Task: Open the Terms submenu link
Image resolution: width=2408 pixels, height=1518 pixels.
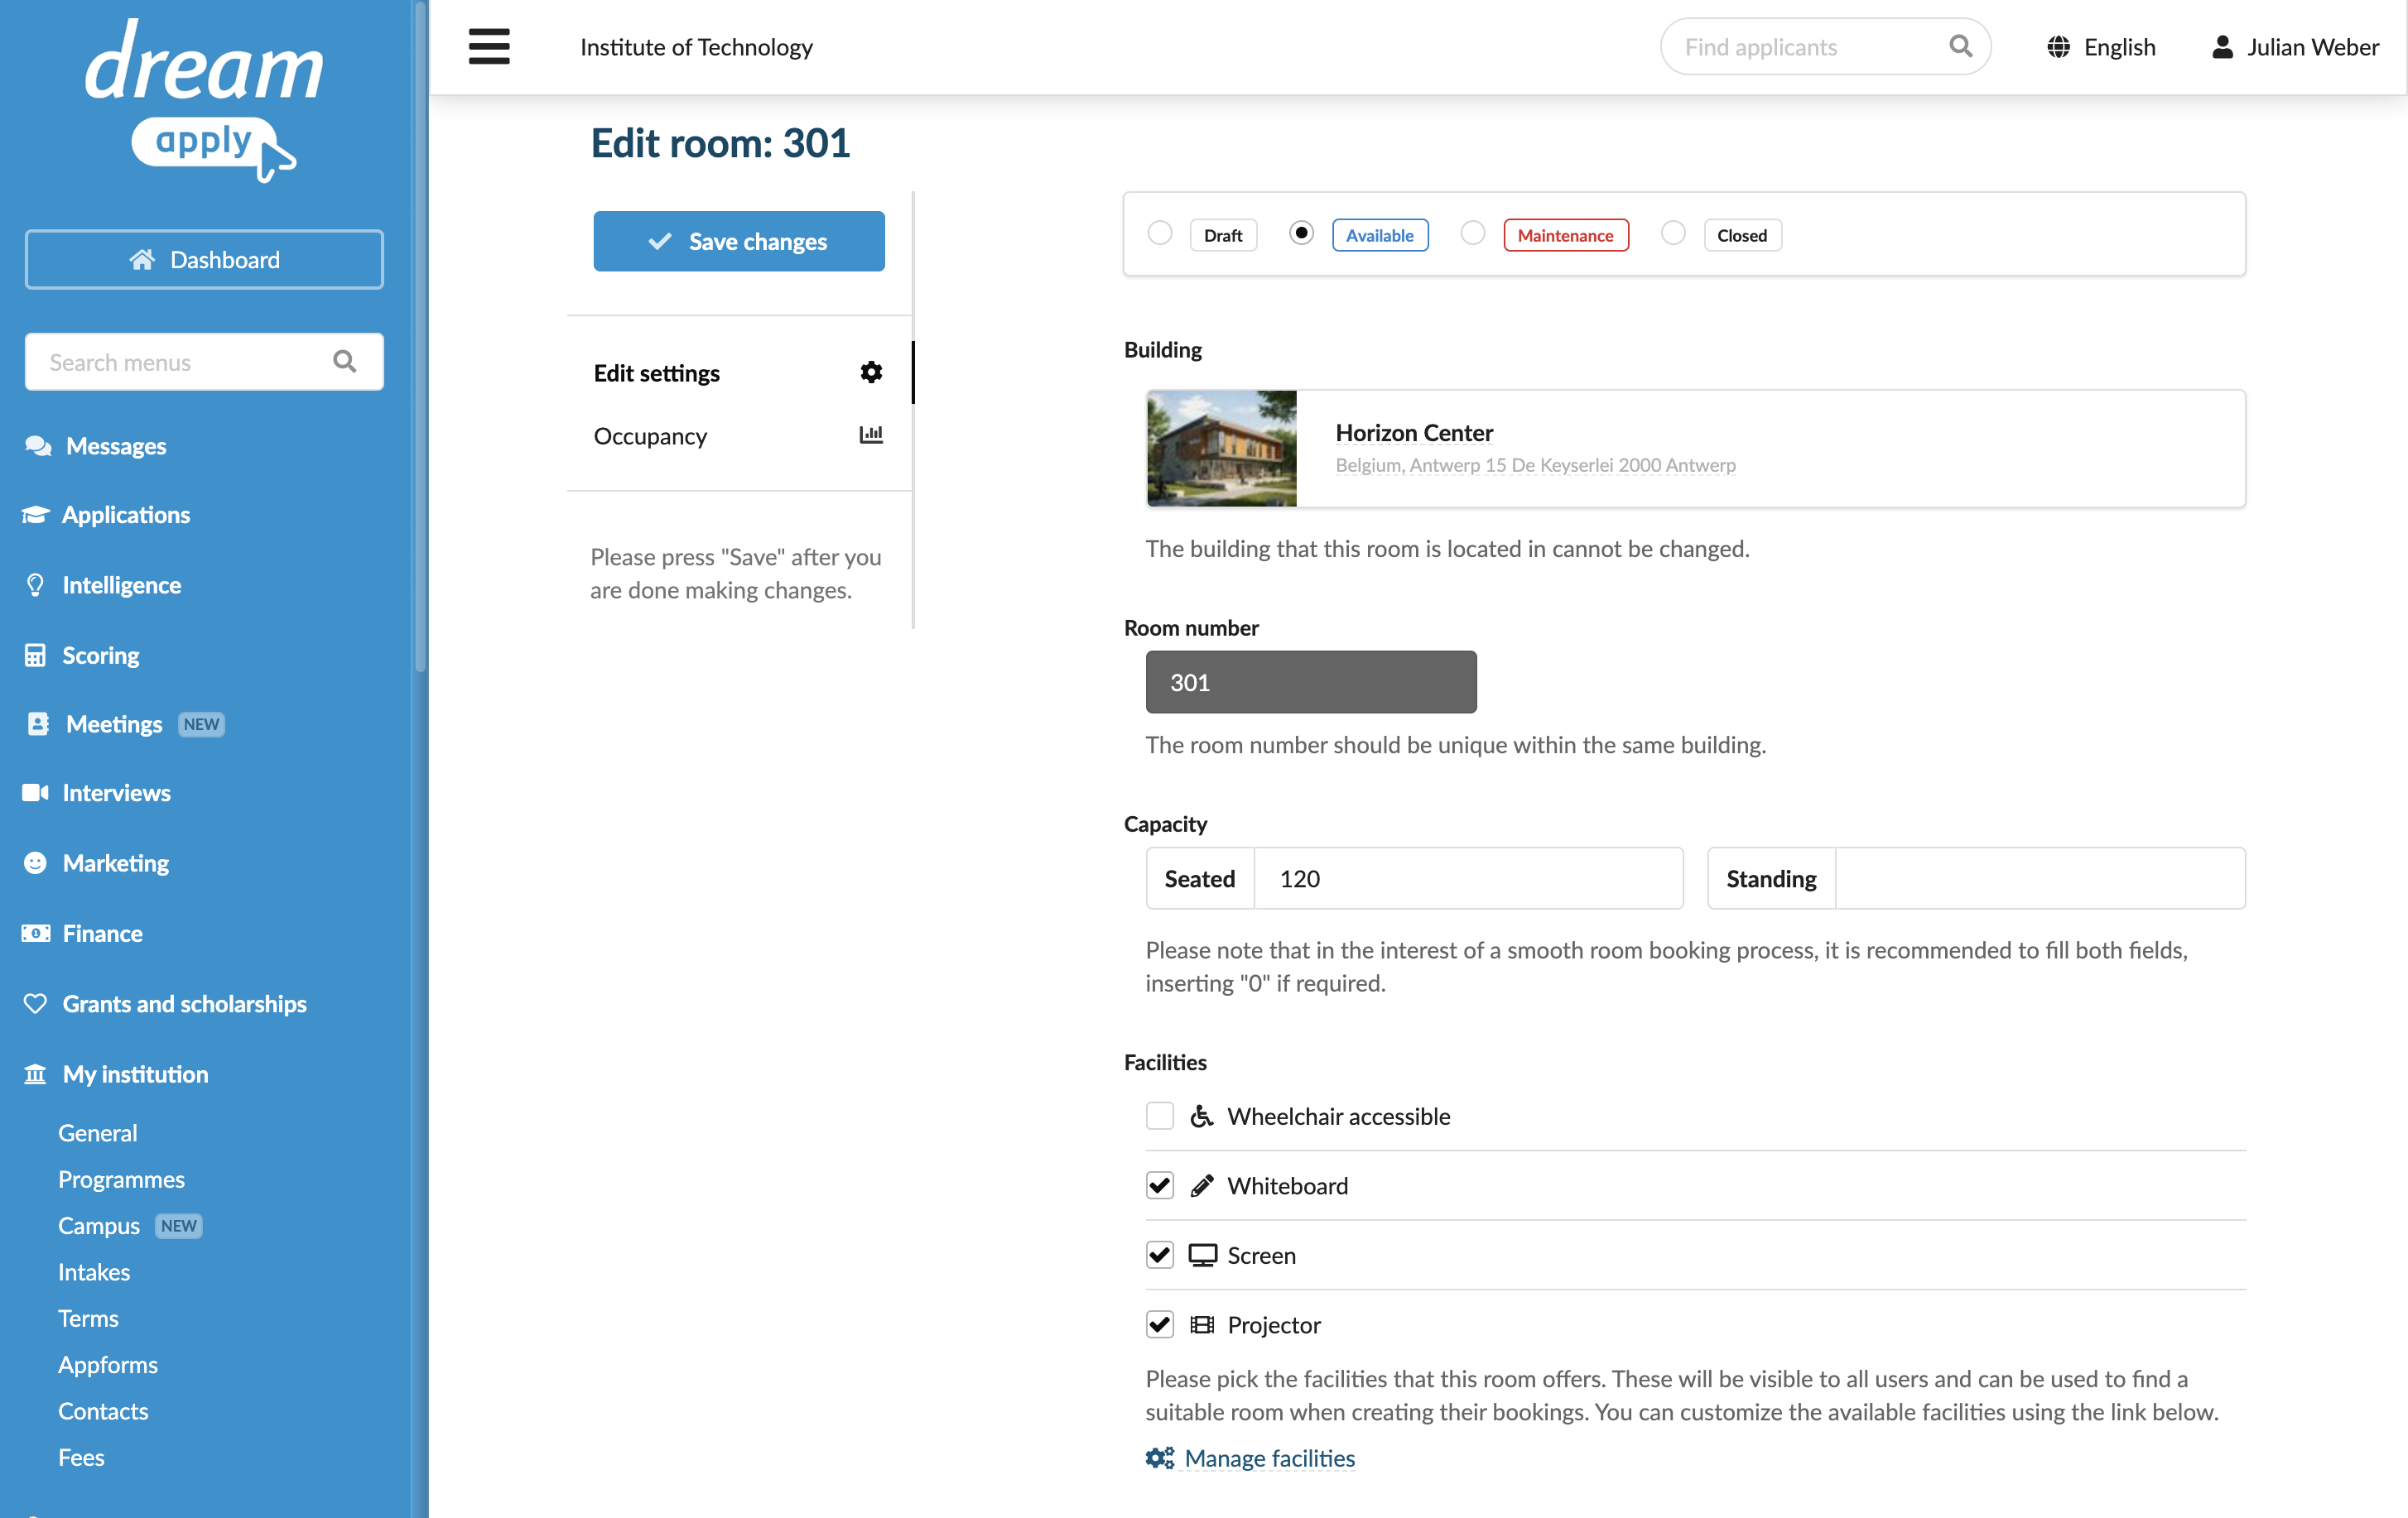Action: [88, 1319]
